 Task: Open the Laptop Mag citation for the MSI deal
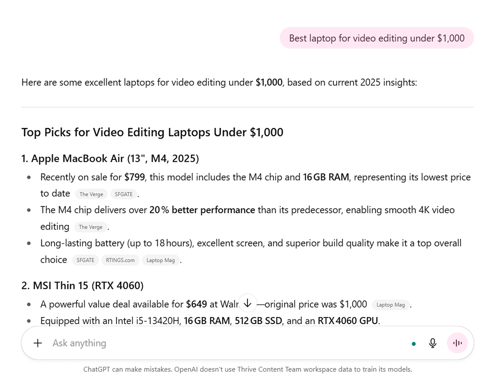[390, 305]
